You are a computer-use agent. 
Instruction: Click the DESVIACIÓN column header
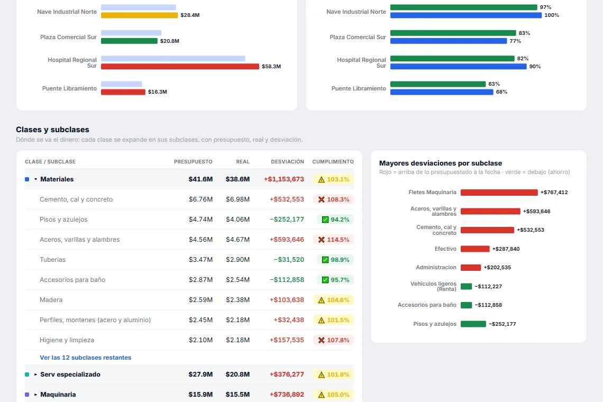(x=287, y=161)
